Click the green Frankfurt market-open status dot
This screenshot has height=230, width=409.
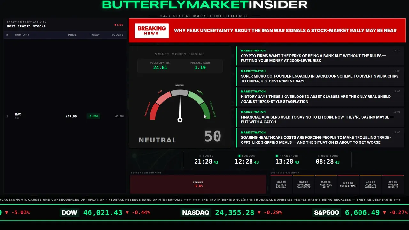(277, 156)
